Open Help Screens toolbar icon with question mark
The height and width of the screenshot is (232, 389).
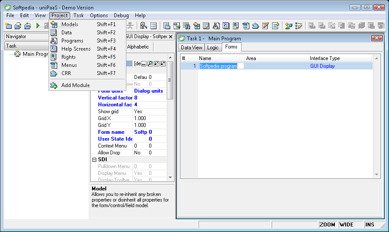pos(226,25)
